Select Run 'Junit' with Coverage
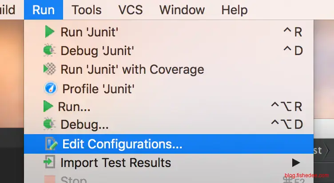Image resolution: width=334 pixels, height=183 pixels. [132, 69]
